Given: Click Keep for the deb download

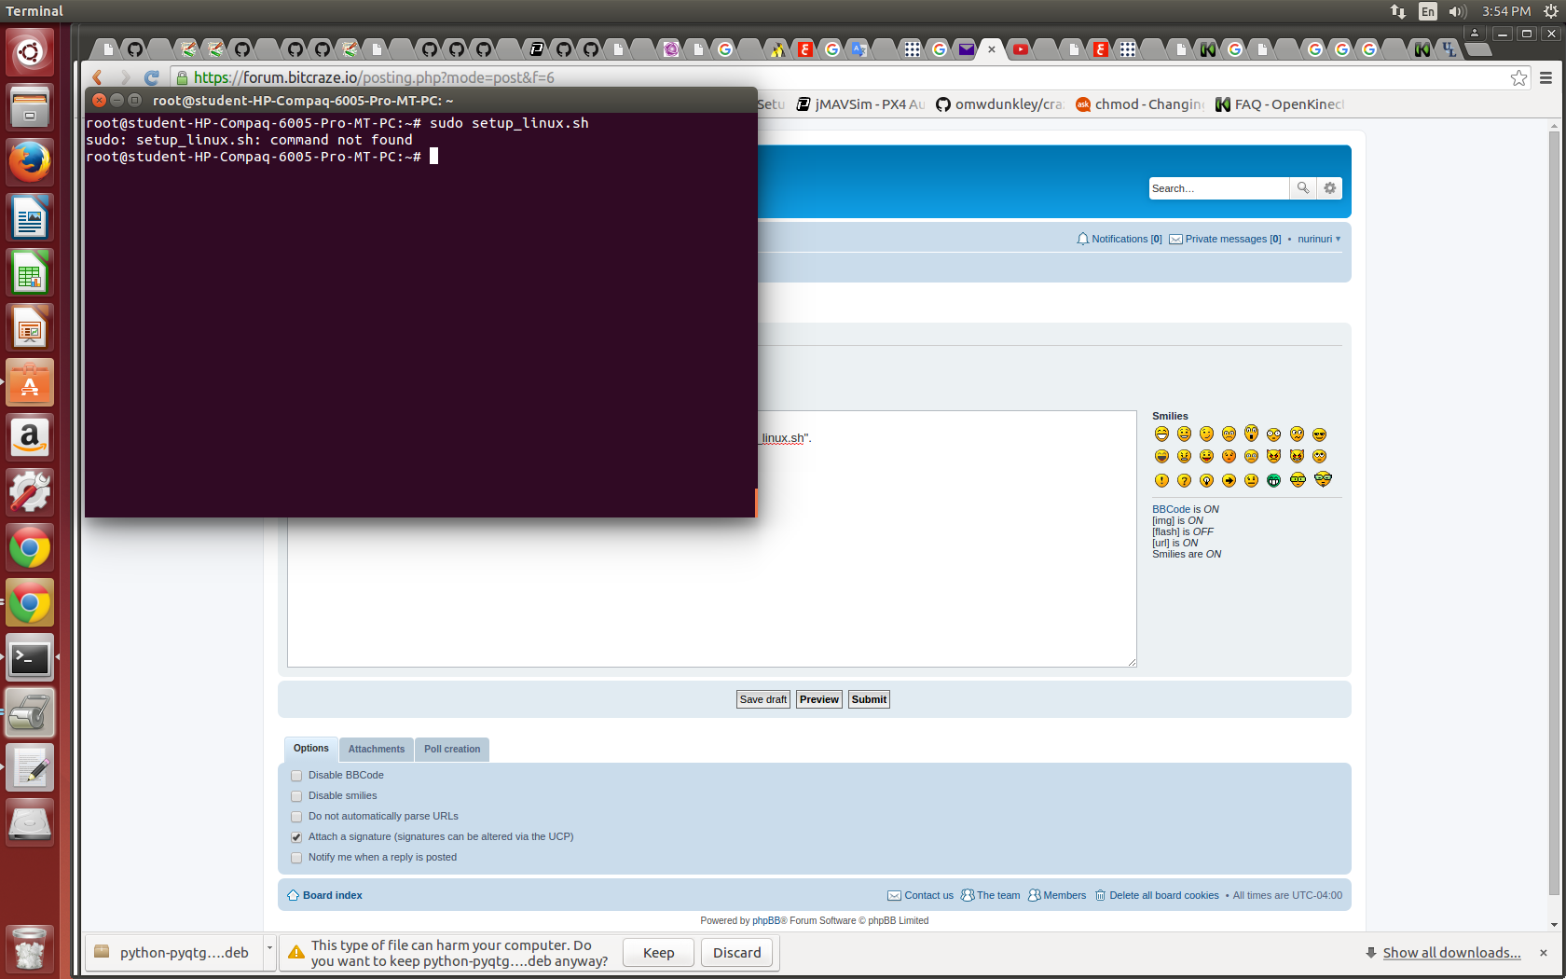Looking at the screenshot, I should [x=658, y=953].
